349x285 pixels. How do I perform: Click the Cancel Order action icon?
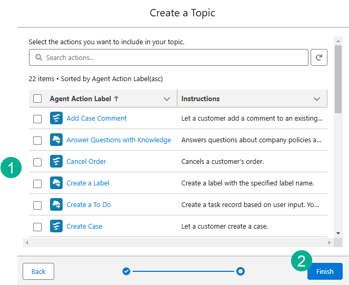56,162
